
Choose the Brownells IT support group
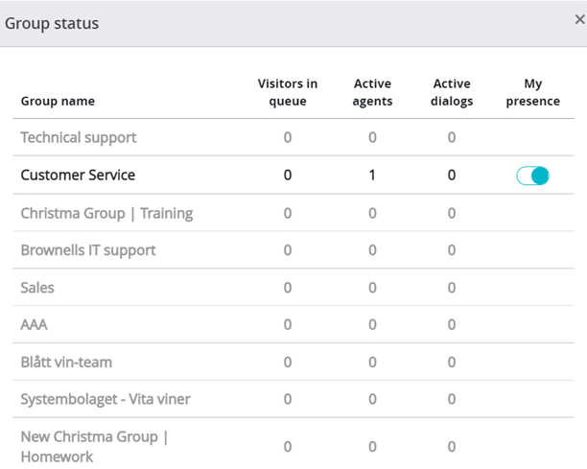coord(88,250)
